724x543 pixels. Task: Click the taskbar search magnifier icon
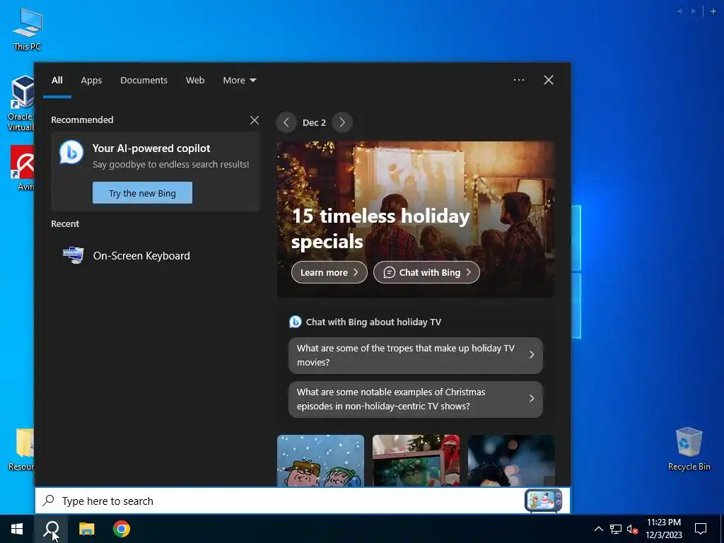(51, 529)
